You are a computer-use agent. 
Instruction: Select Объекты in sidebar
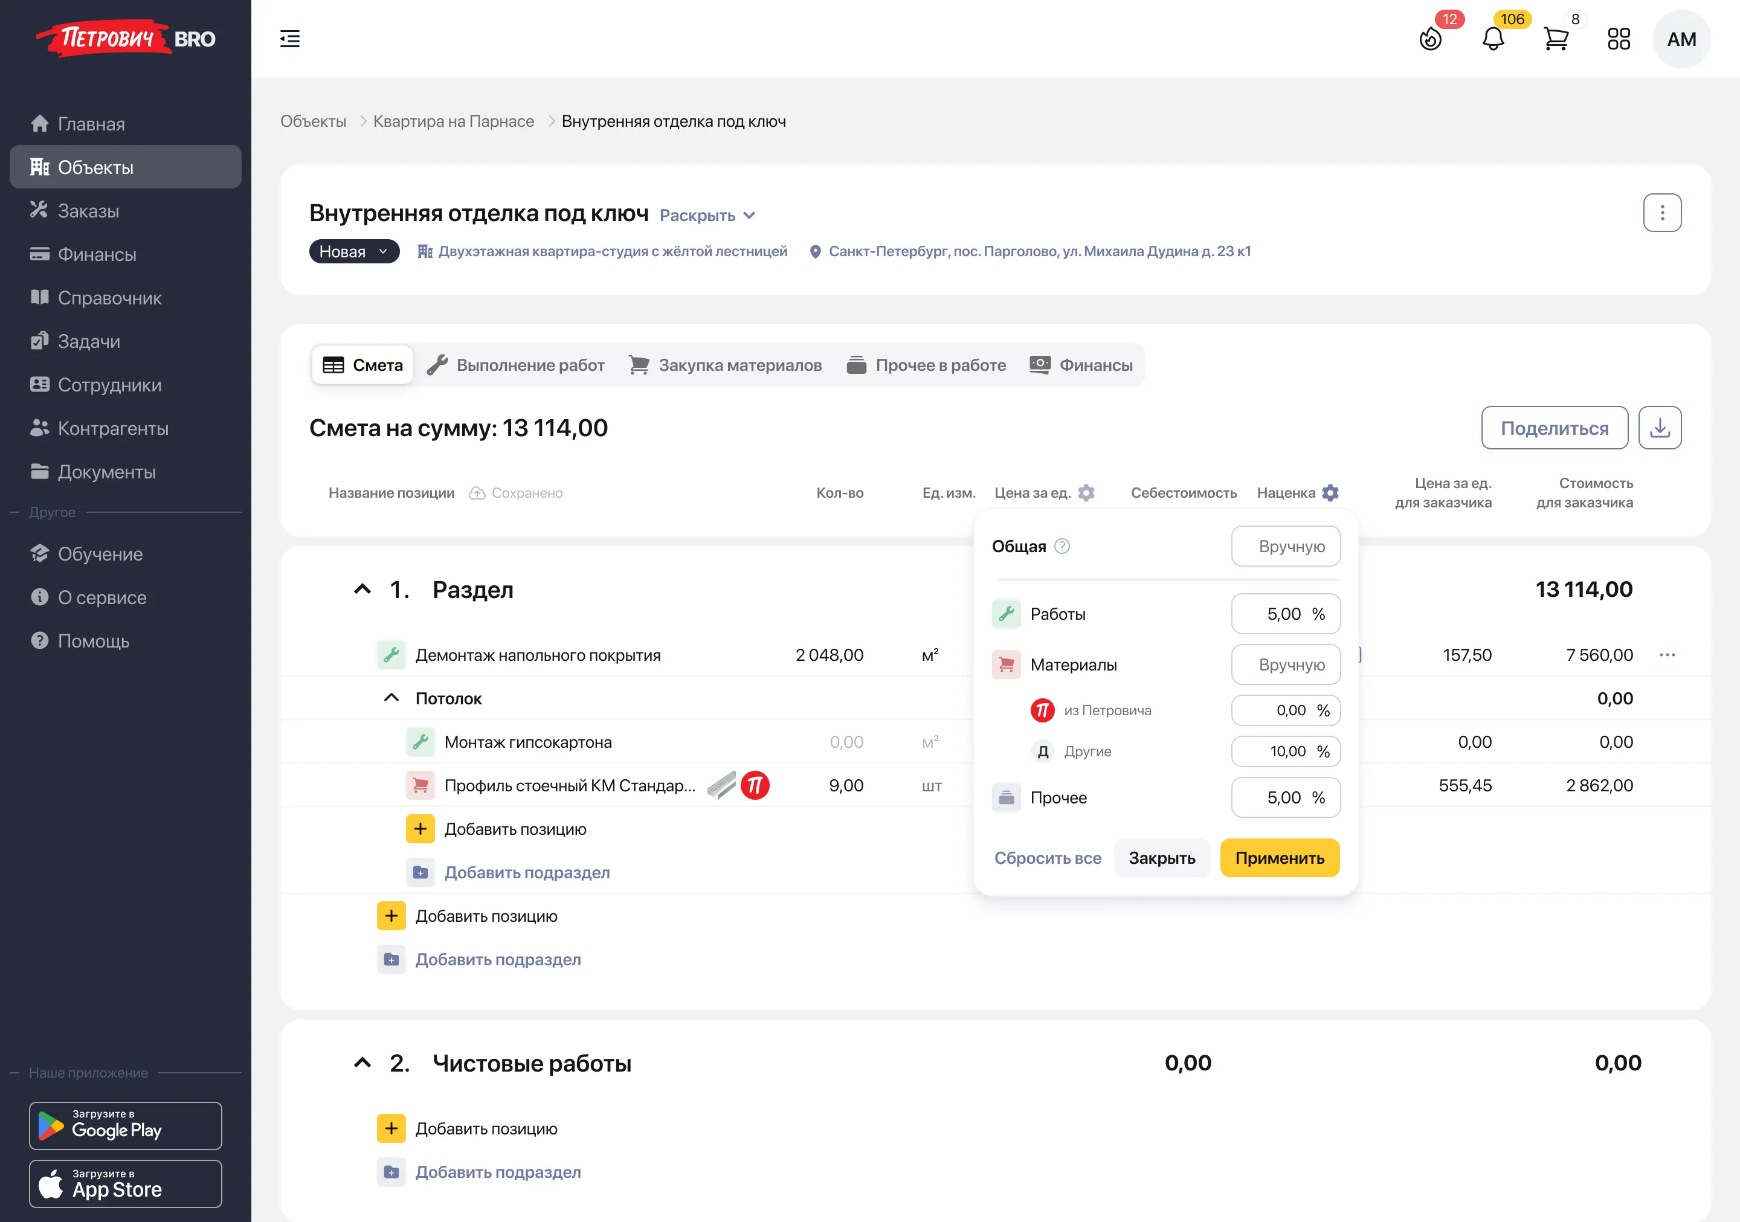[126, 167]
